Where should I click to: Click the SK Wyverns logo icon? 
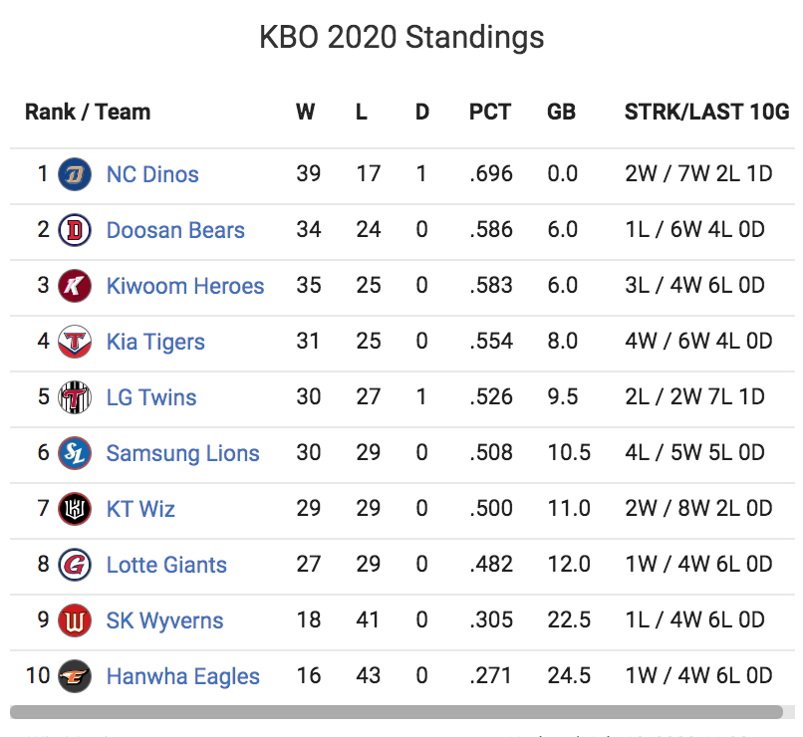[75, 620]
